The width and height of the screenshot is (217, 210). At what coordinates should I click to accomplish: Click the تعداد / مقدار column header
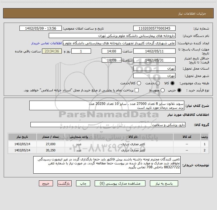[x=51, y=137]
